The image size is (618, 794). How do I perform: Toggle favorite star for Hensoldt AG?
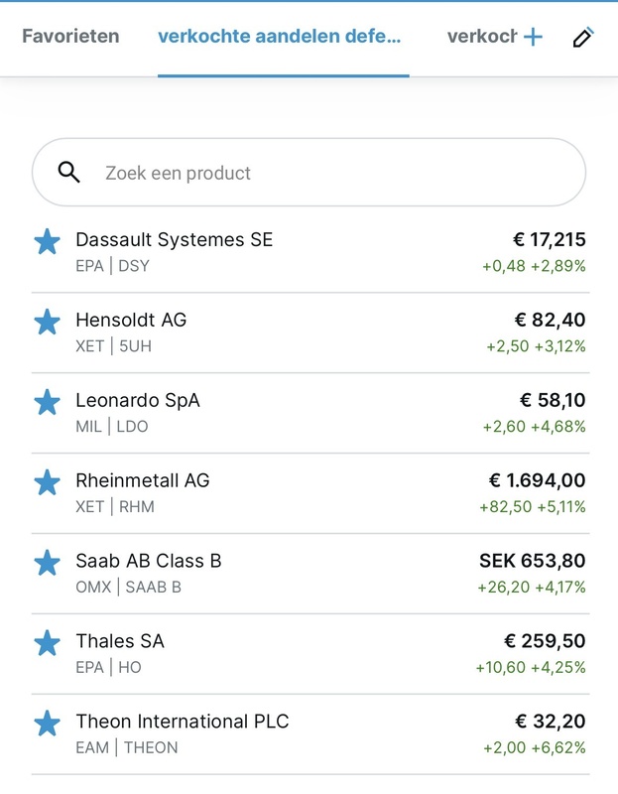click(x=47, y=322)
